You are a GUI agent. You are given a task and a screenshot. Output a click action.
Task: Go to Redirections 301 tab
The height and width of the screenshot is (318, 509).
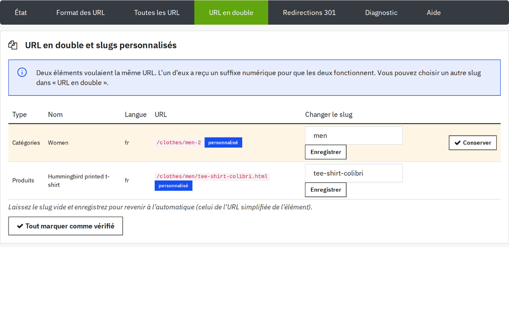pos(309,13)
